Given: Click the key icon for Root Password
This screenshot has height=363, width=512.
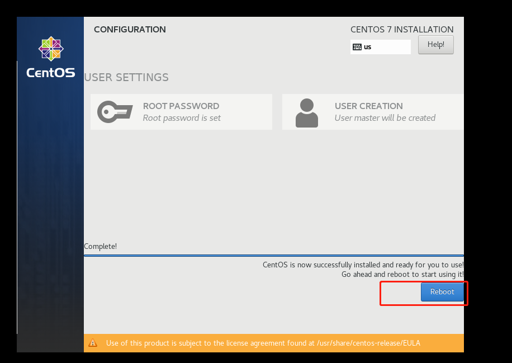Looking at the screenshot, I should [115, 112].
